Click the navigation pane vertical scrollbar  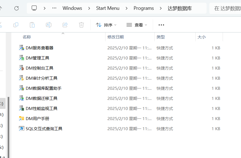pyautogui.click(x=8, y=127)
